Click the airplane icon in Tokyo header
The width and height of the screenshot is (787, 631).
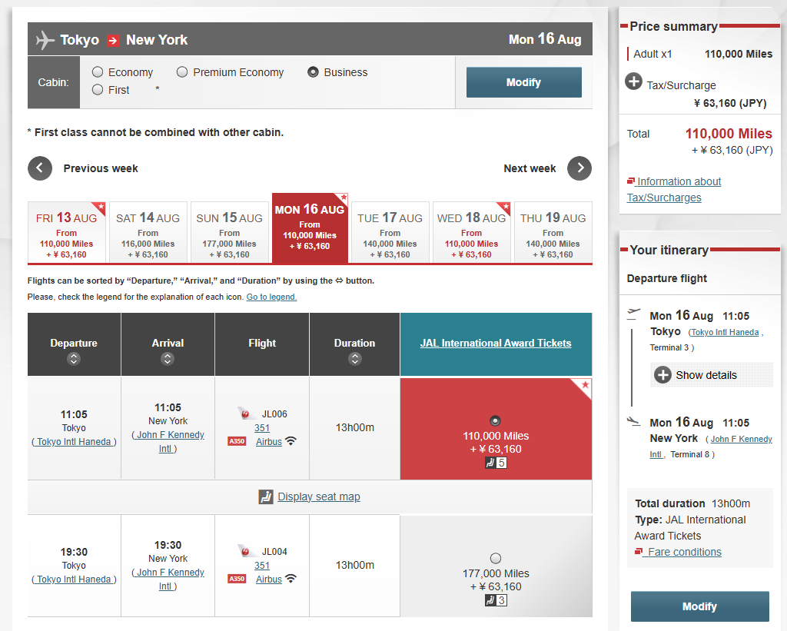pyautogui.click(x=45, y=40)
